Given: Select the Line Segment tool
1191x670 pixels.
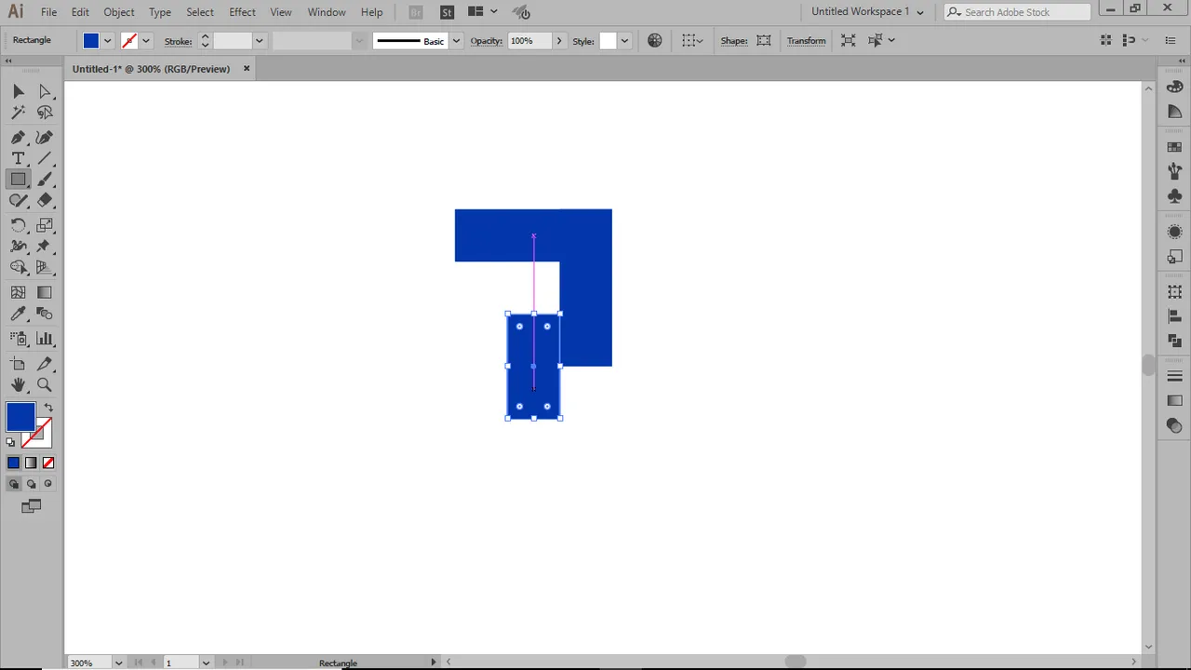Looking at the screenshot, I should coord(45,158).
